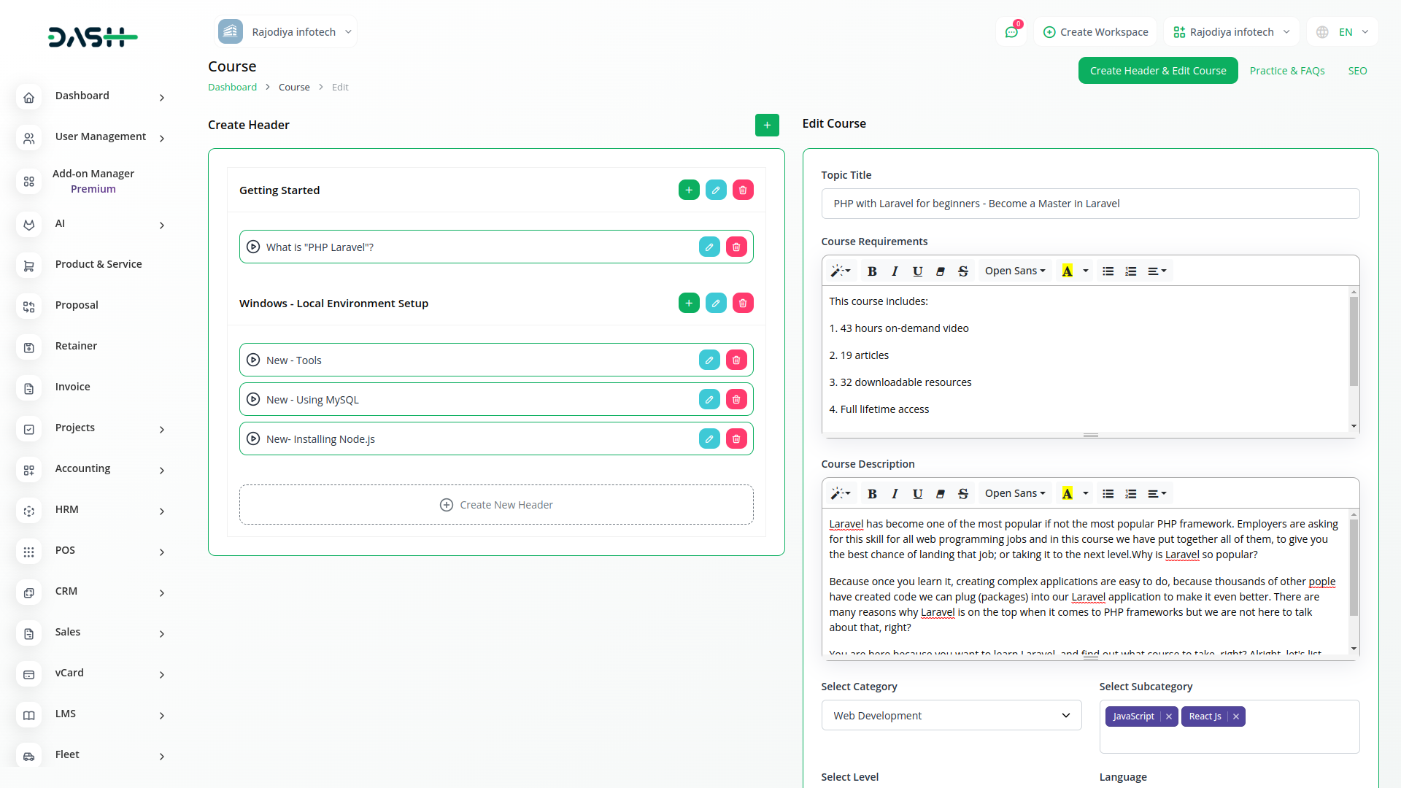Click yellow highlight color button in Course Description
The height and width of the screenshot is (788, 1401).
click(x=1067, y=493)
